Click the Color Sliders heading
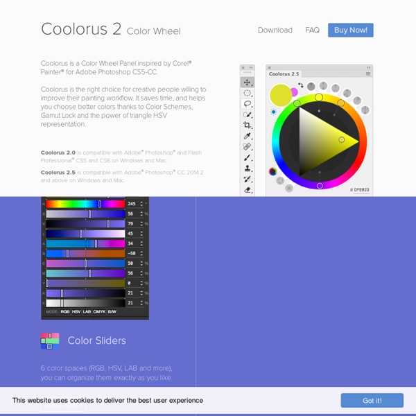 (x=97, y=340)
